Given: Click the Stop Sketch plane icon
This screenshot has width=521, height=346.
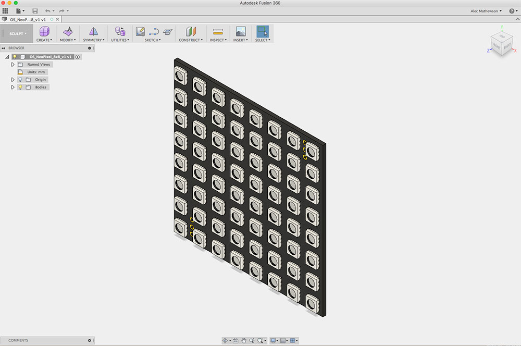Looking at the screenshot, I should coord(168,32).
